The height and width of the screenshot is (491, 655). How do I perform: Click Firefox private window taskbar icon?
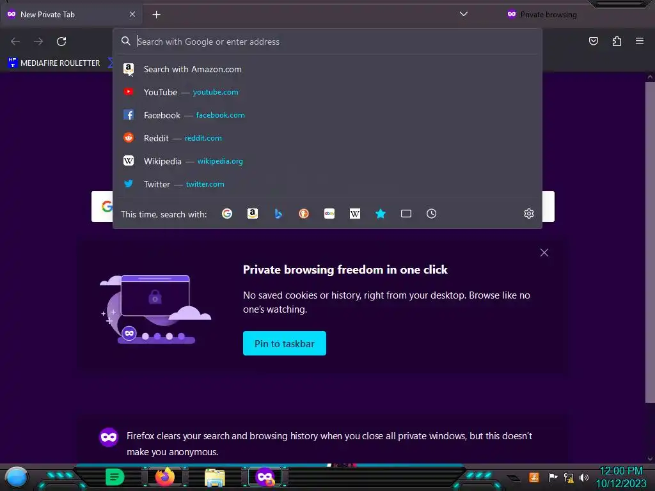click(x=265, y=477)
